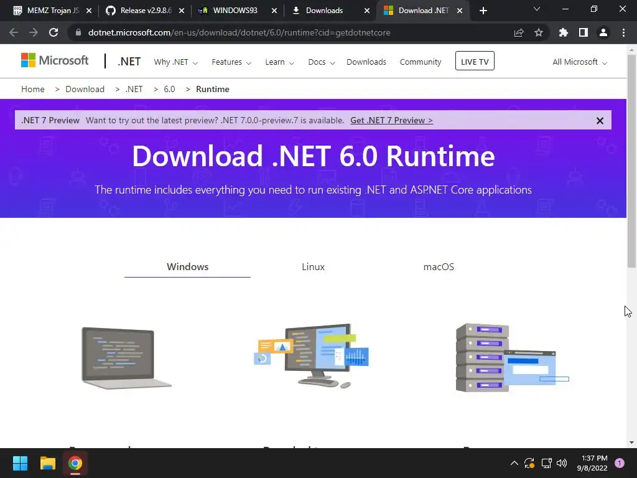Viewport: 637px width, 478px height.
Task: Click the Get .NET 7 Preview link
Action: pyautogui.click(x=392, y=120)
